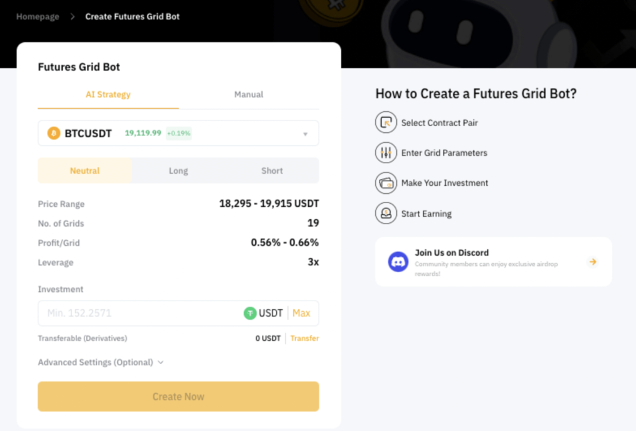Click the Bitcoin coin icon beside BTCUSDT

click(53, 133)
